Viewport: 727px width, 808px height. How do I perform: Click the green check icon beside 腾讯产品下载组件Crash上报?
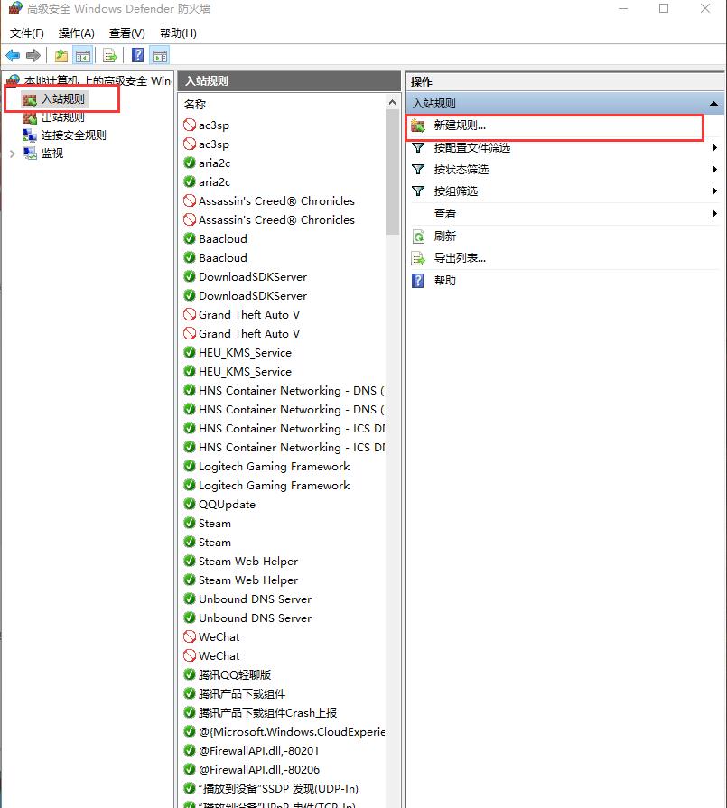[x=190, y=712]
